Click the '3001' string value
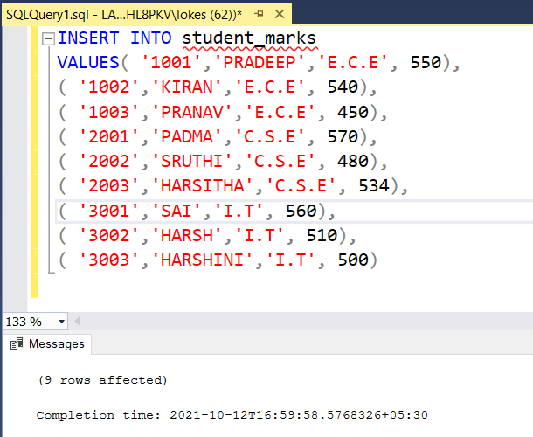 click(x=108, y=211)
